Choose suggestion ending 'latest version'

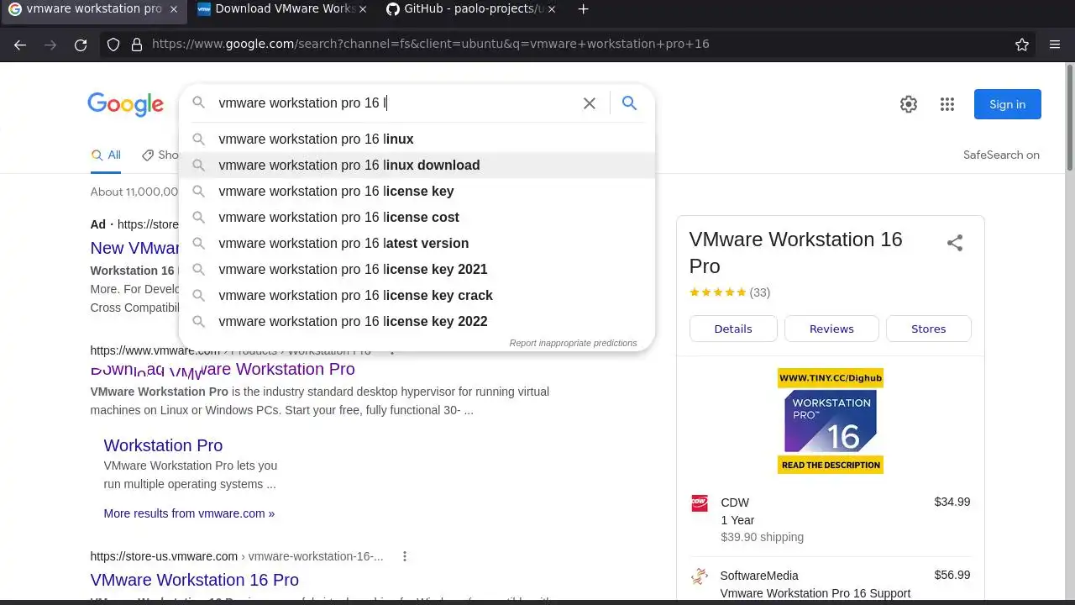coord(417,244)
